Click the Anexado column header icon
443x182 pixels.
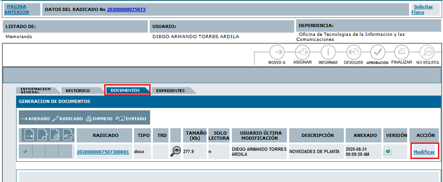coord(29,135)
